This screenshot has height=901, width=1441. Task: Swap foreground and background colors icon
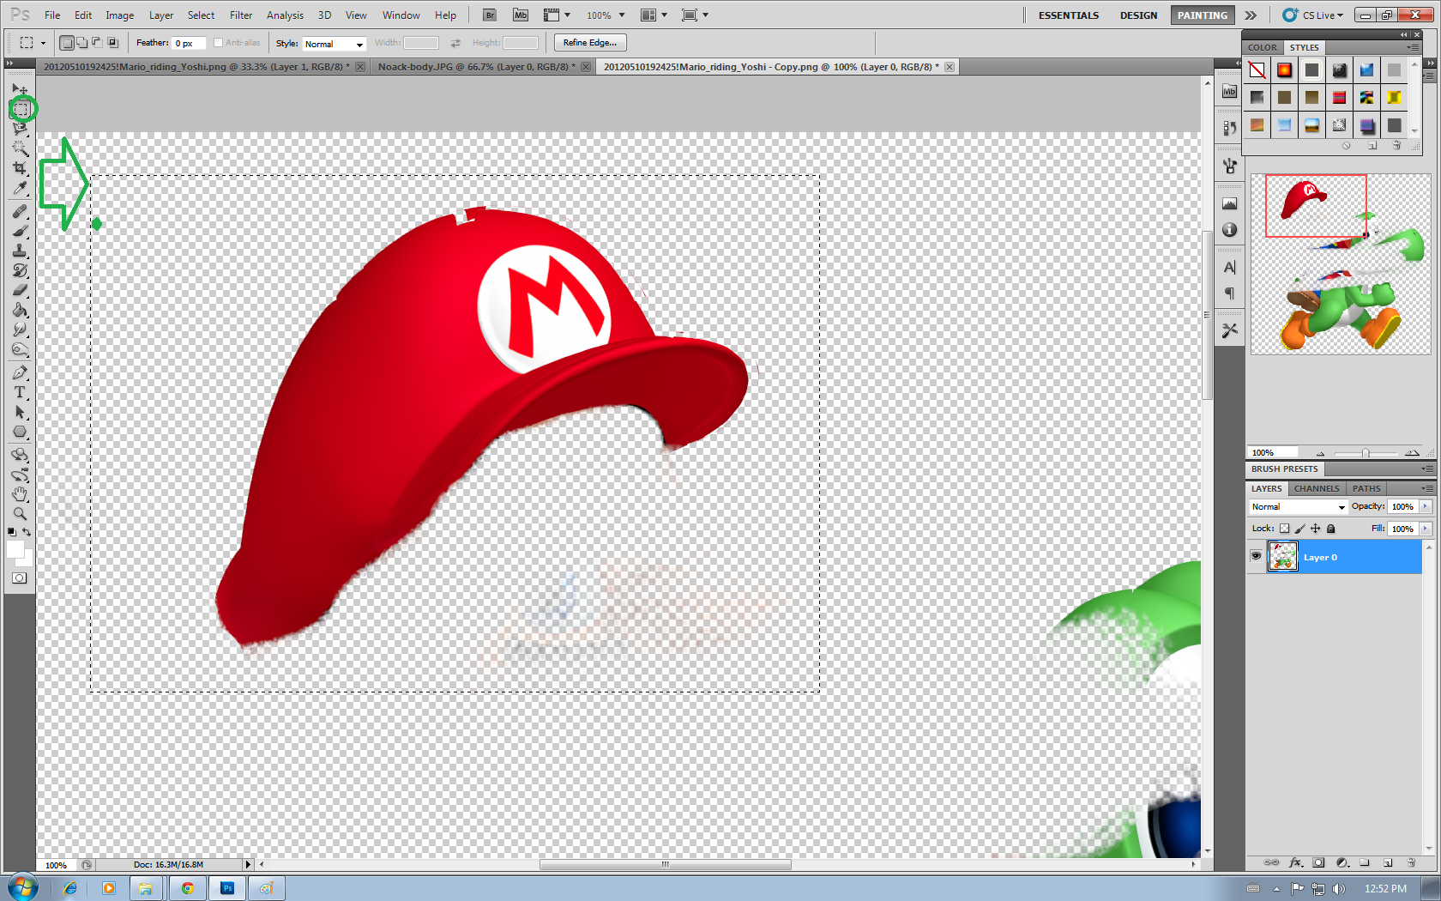[x=27, y=532]
